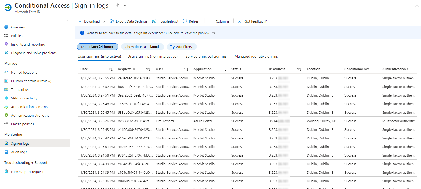Click the Conditional Access logo icon
The image size is (421, 189).
click(8, 7)
